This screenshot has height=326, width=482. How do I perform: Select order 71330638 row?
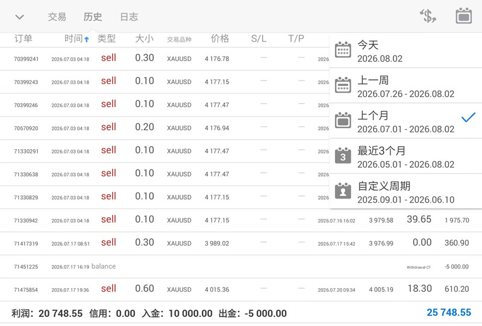coord(164,174)
